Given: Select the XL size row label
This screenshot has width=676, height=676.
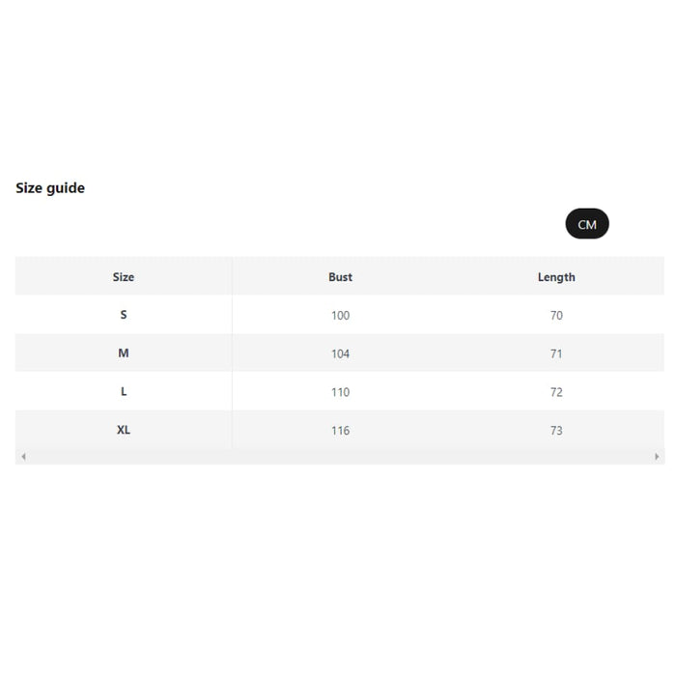Looking at the screenshot, I should click(x=124, y=430).
